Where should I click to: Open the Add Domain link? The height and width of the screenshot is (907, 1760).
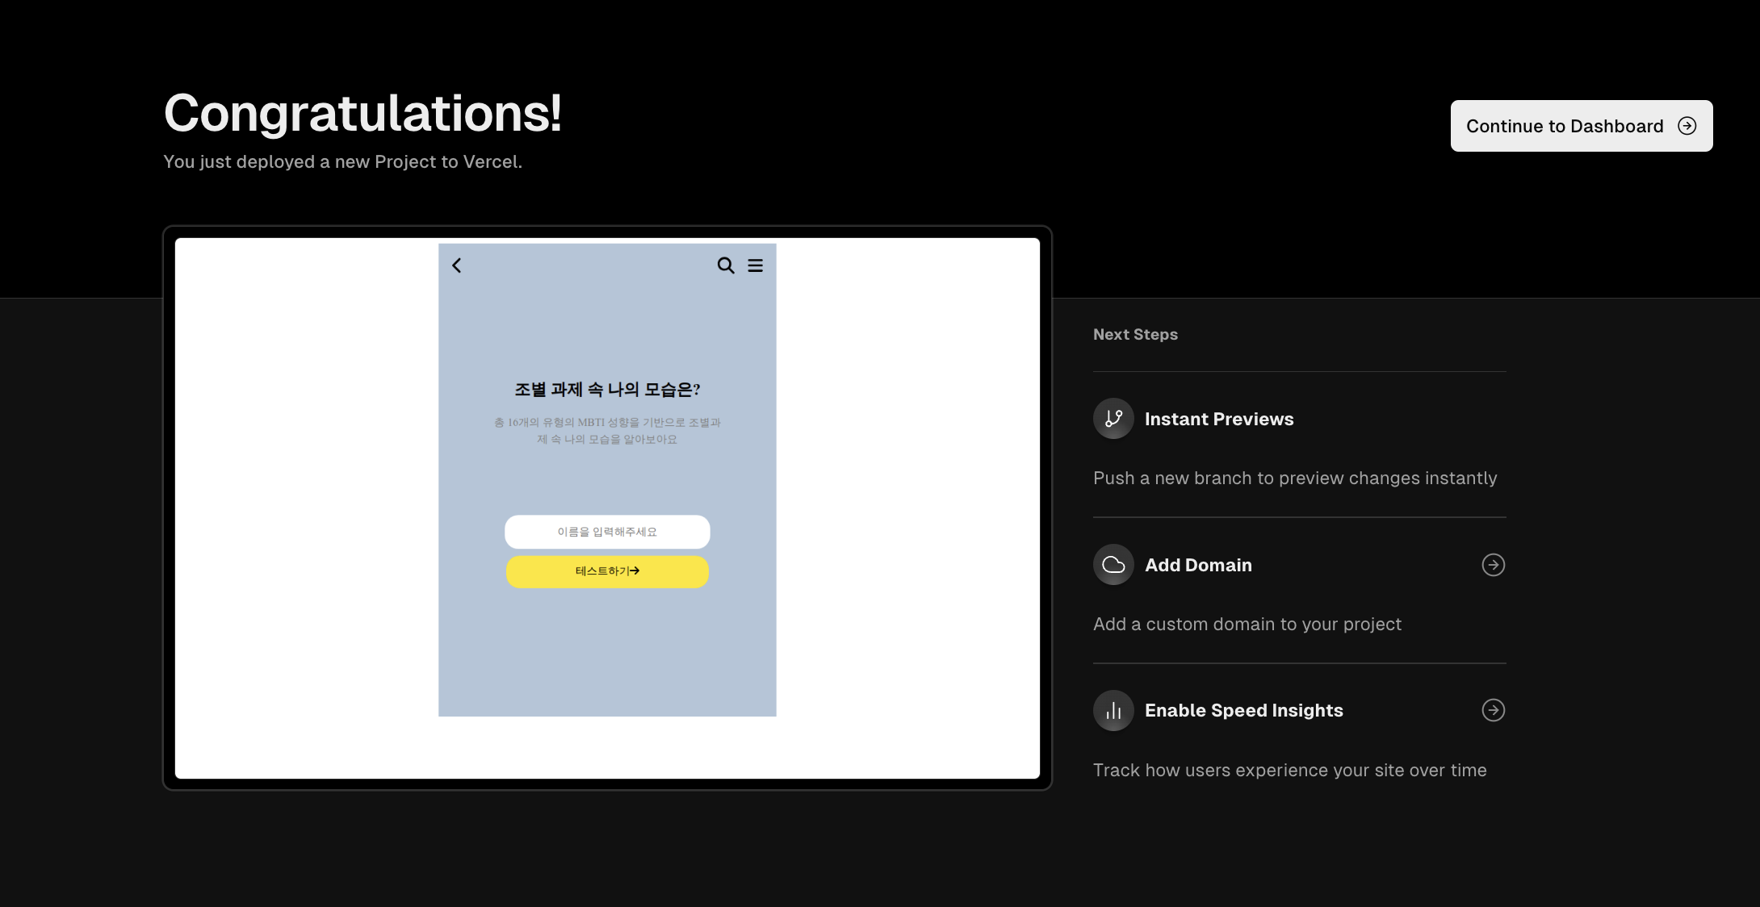pyautogui.click(x=1198, y=565)
